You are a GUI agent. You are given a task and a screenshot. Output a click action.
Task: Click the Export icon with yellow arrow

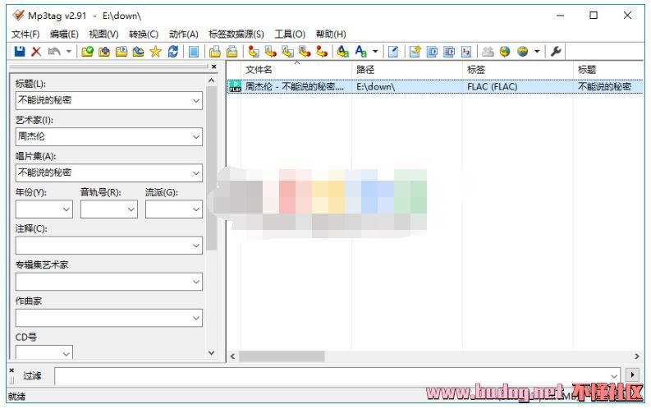coord(415,52)
